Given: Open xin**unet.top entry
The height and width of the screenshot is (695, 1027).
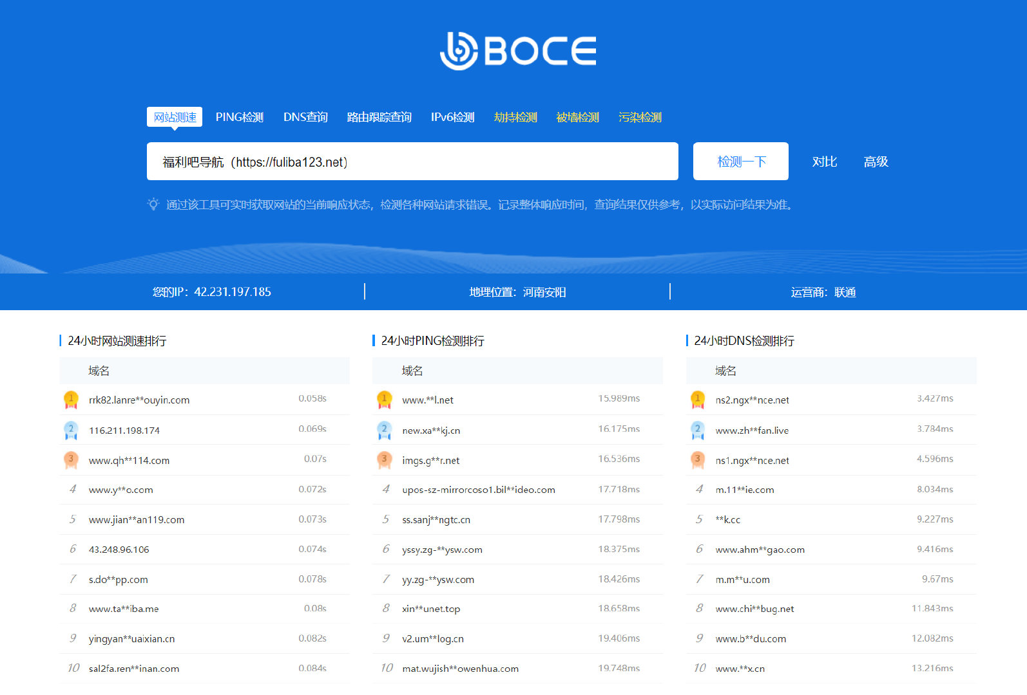Looking at the screenshot, I should 431,609.
